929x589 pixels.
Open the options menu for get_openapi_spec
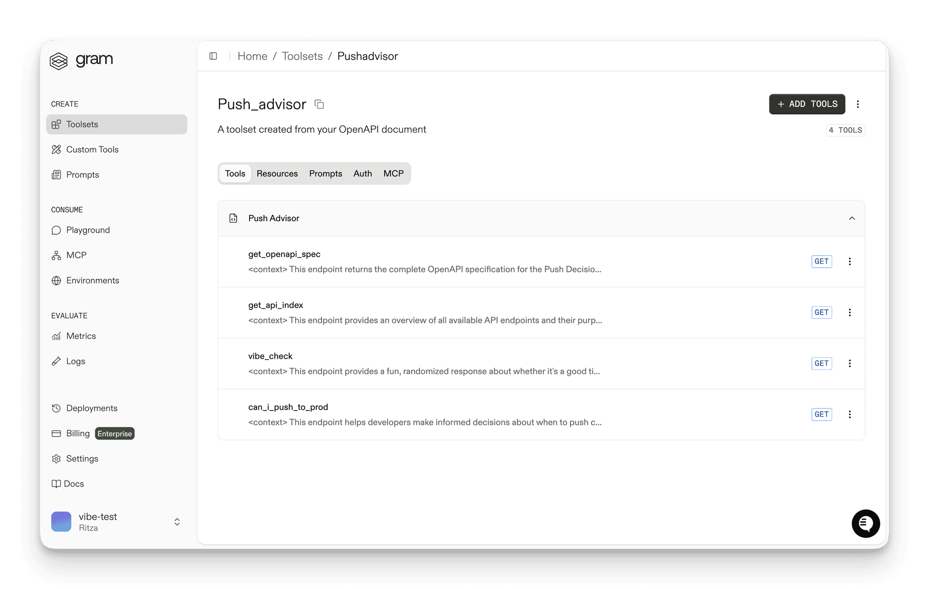(850, 261)
